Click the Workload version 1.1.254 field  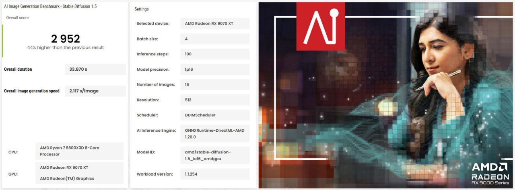214,174
